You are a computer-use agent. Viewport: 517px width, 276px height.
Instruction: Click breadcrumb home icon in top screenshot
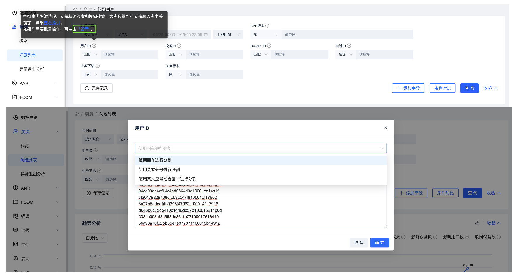tap(75, 9)
